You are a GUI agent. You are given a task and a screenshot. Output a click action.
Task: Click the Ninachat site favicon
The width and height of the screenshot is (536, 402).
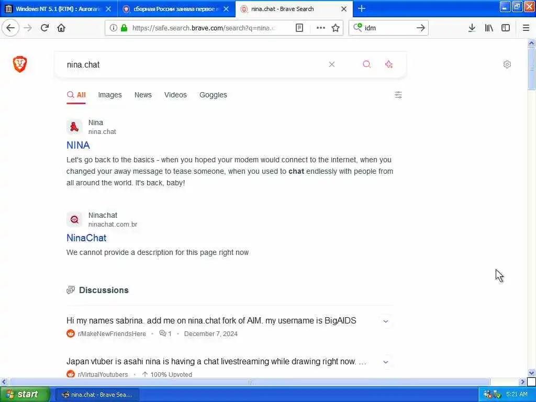[x=74, y=219]
